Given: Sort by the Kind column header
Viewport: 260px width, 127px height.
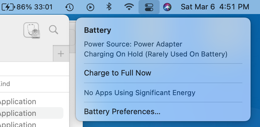Looking at the screenshot, I should (5, 84).
